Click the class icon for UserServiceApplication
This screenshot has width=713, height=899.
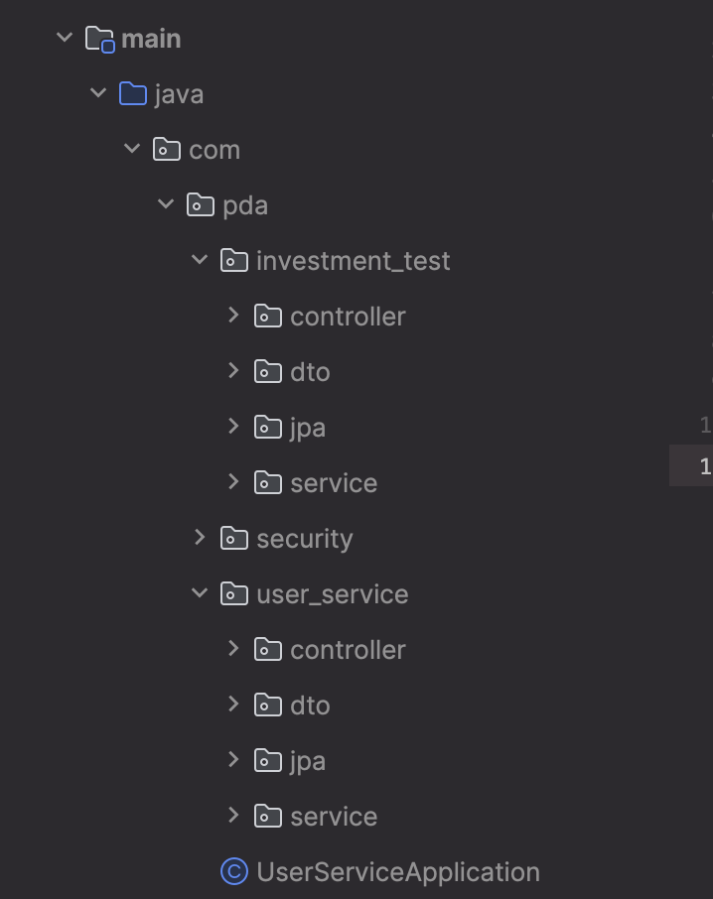233,871
